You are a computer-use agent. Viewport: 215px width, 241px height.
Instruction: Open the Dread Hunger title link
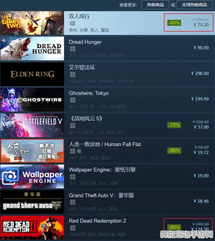[85, 42]
